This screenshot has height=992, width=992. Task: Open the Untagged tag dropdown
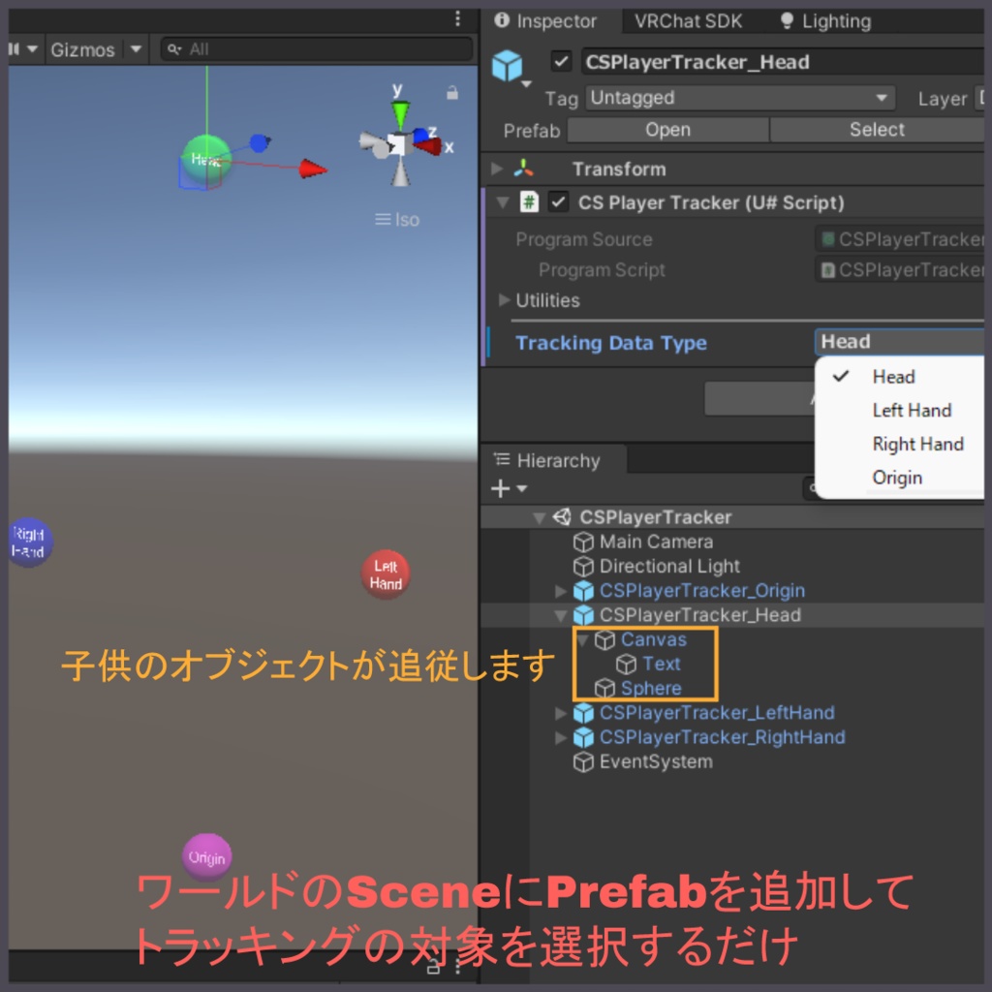741,98
